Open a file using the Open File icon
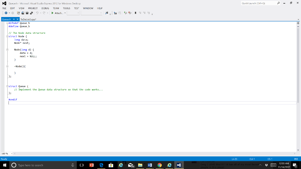The width and height of the screenshot is (301, 169). 23,13
